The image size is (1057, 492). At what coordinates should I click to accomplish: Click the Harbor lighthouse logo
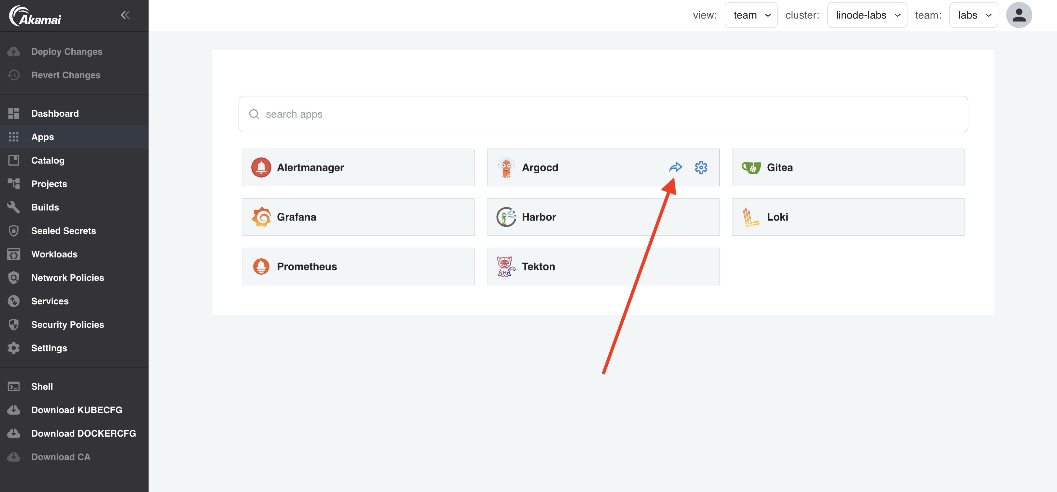(506, 217)
